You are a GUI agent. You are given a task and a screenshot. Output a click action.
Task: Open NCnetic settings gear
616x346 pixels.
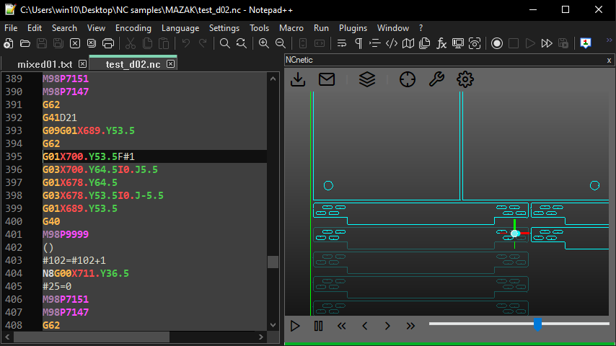coord(465,79)
